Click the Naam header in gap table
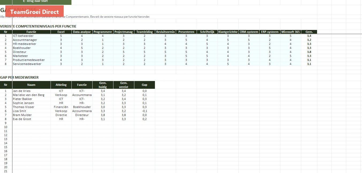362x173 pixels. point(32,85)
